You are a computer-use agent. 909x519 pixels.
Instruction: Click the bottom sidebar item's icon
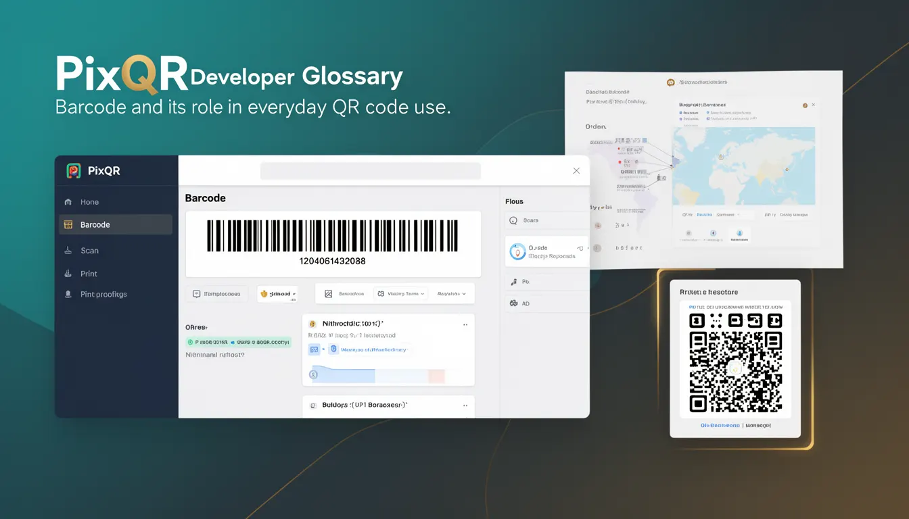click(x=68, y=294)
